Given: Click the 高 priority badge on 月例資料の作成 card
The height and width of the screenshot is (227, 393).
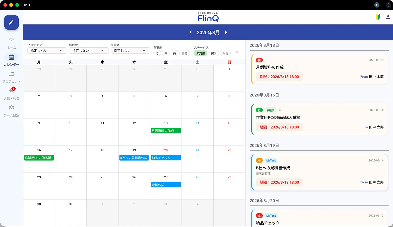Looking at the screenshot, I should [259, 60].
